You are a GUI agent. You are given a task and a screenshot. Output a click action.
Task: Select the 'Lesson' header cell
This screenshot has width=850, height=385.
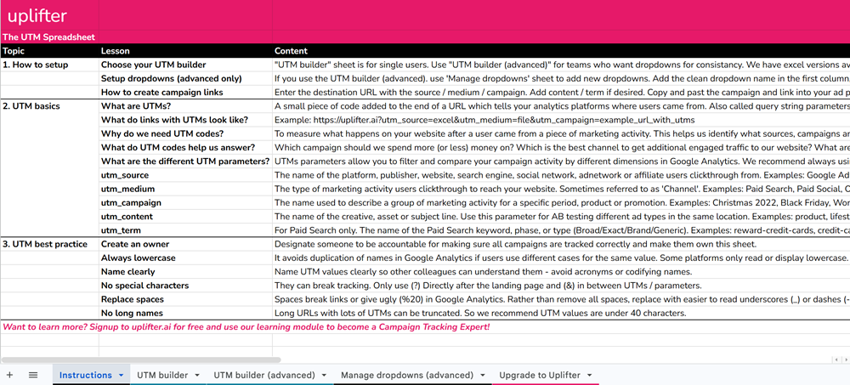[185, 51]
